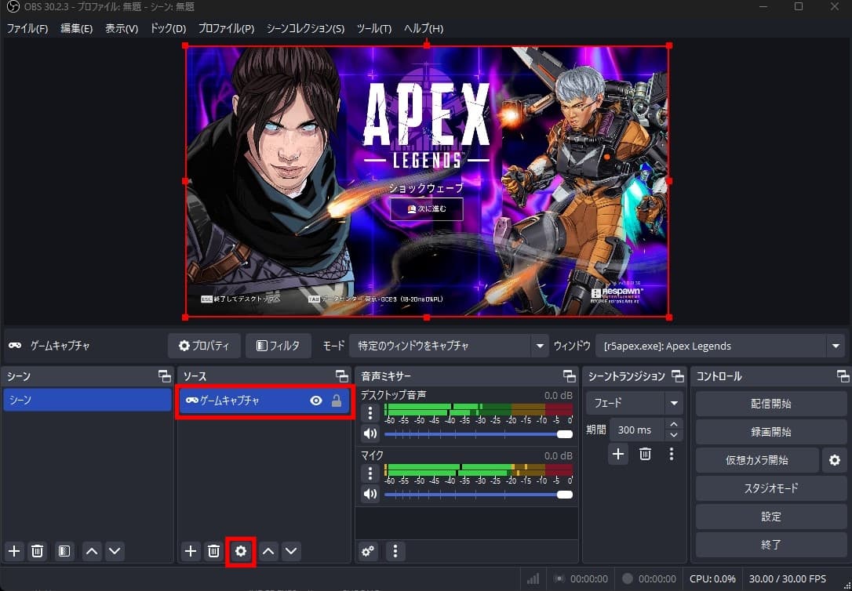Click the scene filters icon in シーン panel

click(x=64, y=551)
